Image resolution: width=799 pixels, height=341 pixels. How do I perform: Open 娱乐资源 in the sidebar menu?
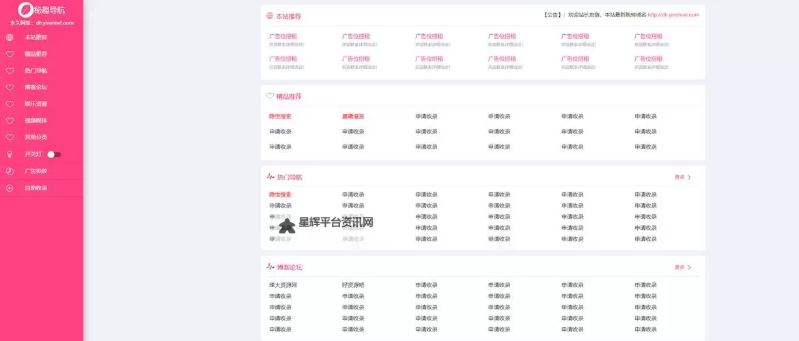(36, 104)
